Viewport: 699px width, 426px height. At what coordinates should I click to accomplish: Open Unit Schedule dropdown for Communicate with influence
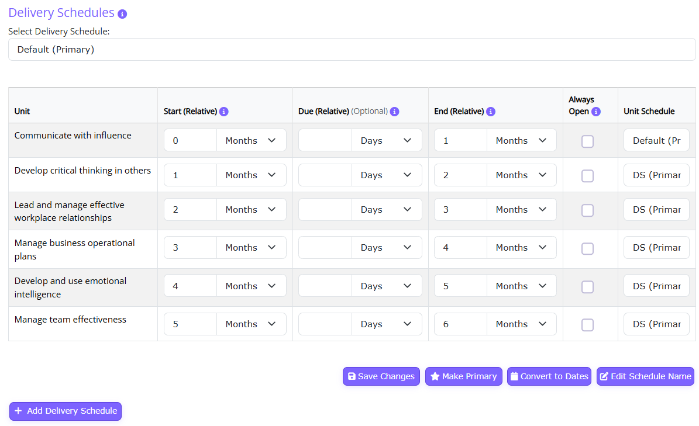656,140
